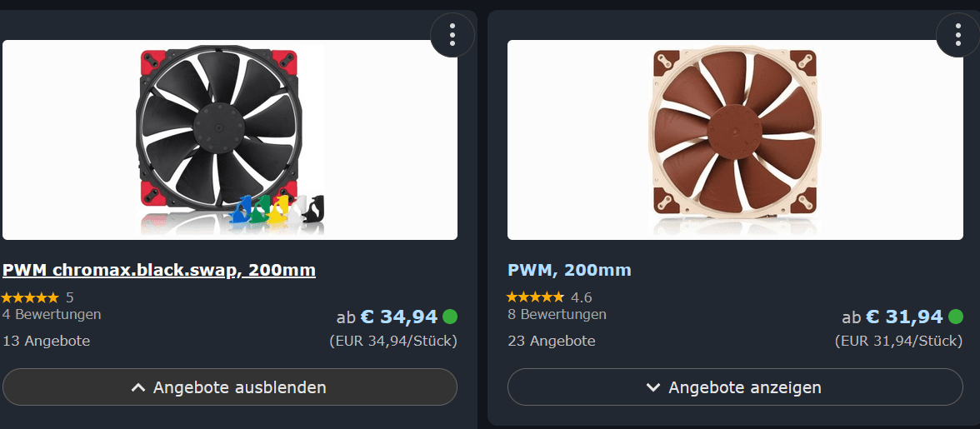Click the EUR 34,94/Stück unit price

click(x=393, y=341)
